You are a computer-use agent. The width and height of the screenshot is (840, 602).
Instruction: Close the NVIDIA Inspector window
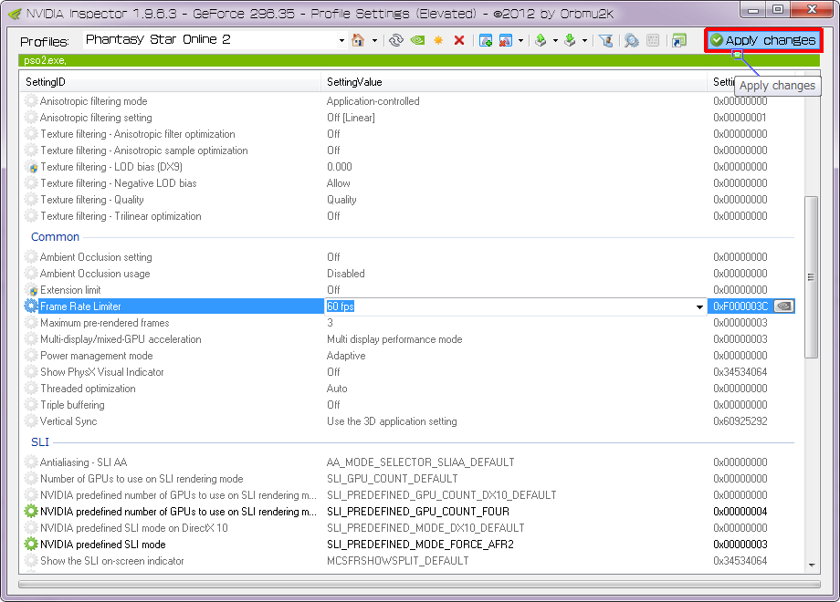[812, 9]
